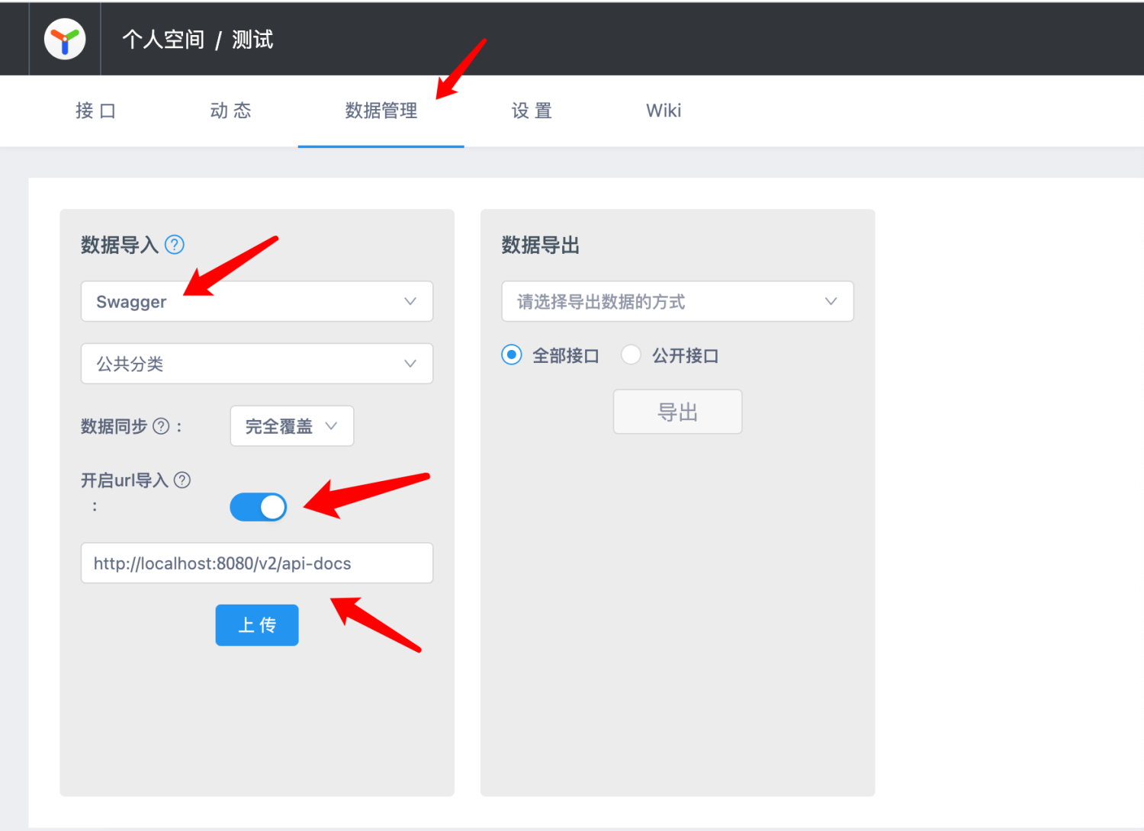Click help icon next to 数据导入
The height and width of the screenshot is (831, 1144).
click(x=175, y=245)
